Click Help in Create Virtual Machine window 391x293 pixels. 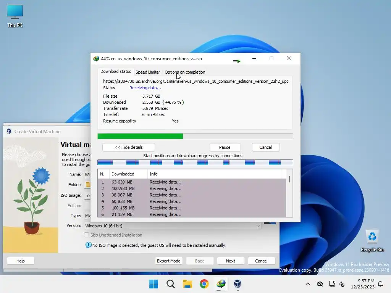pos(21,261)
